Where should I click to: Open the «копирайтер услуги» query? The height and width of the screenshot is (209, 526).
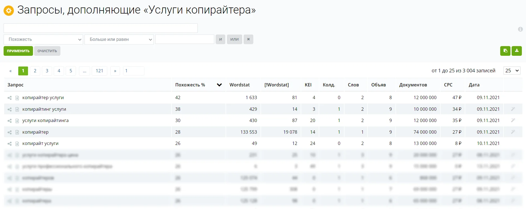tap(43, 97)
